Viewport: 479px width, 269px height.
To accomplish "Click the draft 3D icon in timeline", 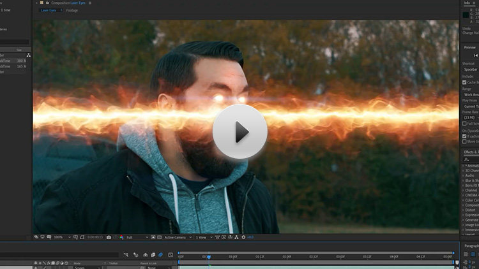I will pos(136,255).
